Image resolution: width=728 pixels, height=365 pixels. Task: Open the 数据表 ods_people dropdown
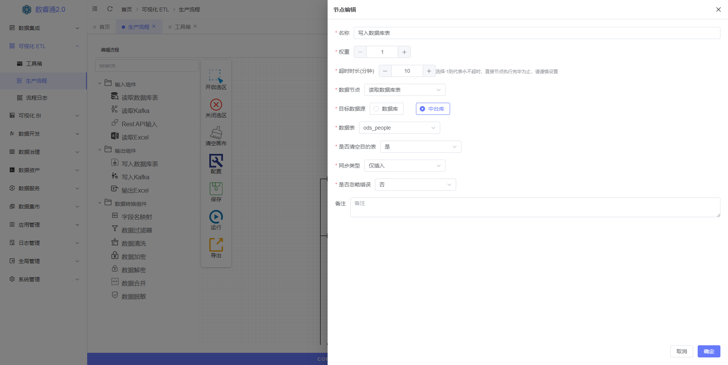399,128
